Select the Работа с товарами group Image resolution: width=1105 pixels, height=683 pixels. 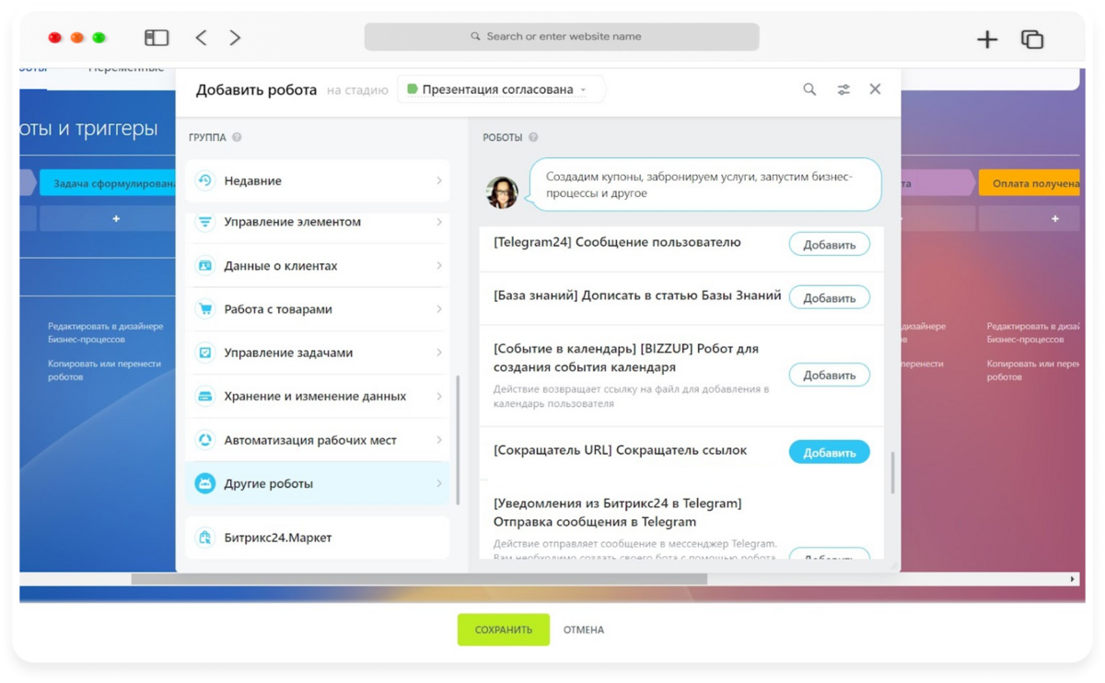[318, 309]
